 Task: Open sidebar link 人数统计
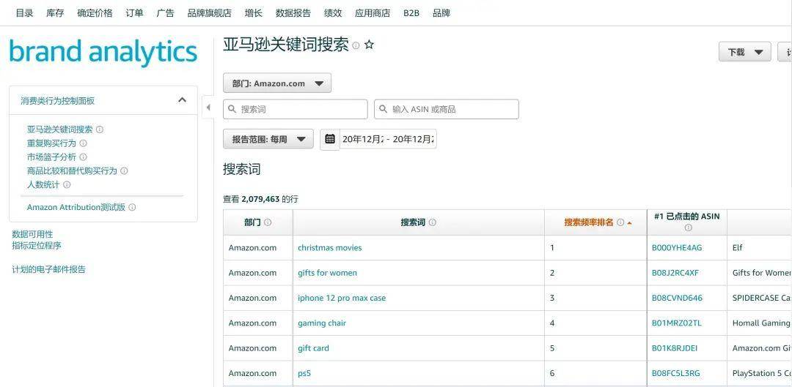coord(43,184)
